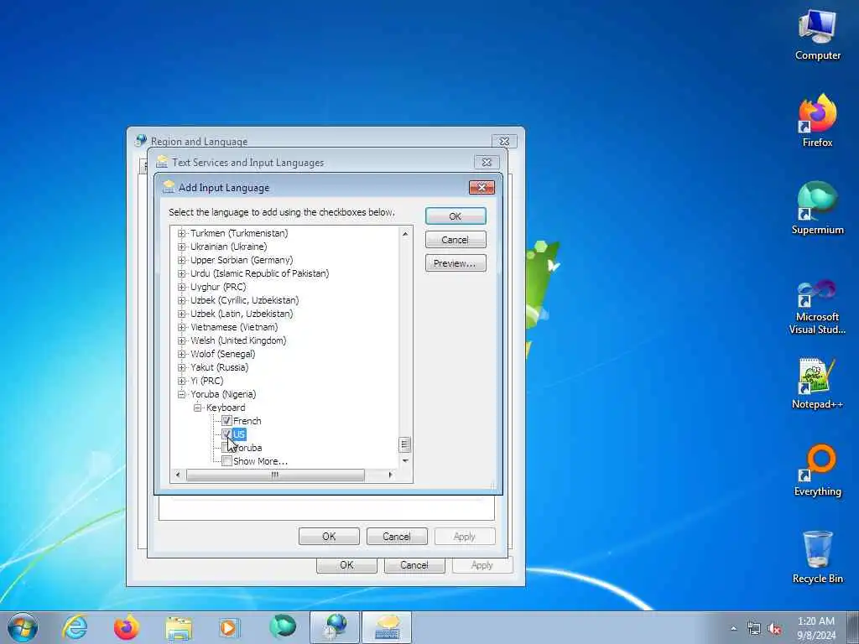Open the Supermium desktop shortcut
The image size is (859, 644).
click(x=817, y=209)
